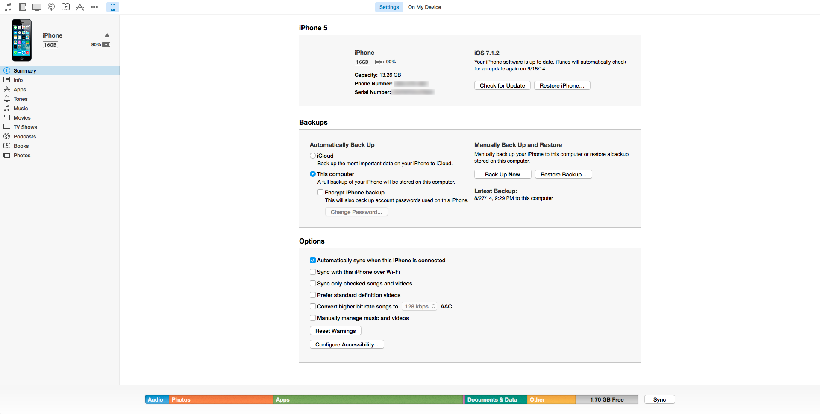Click the blue Audio storage segment
Viewport: 820px width, 414px height.
(x=157, y=399)
